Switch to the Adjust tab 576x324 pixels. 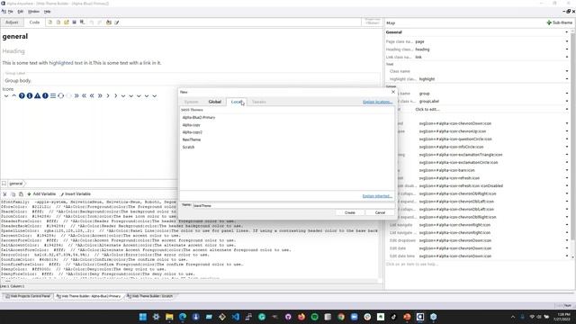click(12, 22)
